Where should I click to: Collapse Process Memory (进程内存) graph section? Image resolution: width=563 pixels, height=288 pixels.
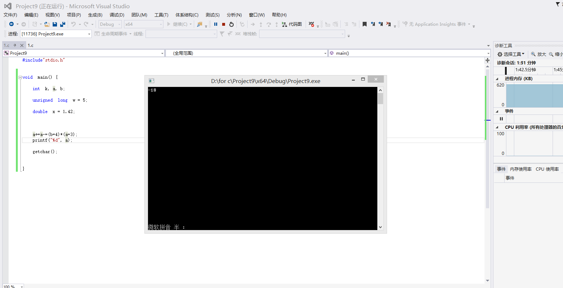tap(497, 79)
